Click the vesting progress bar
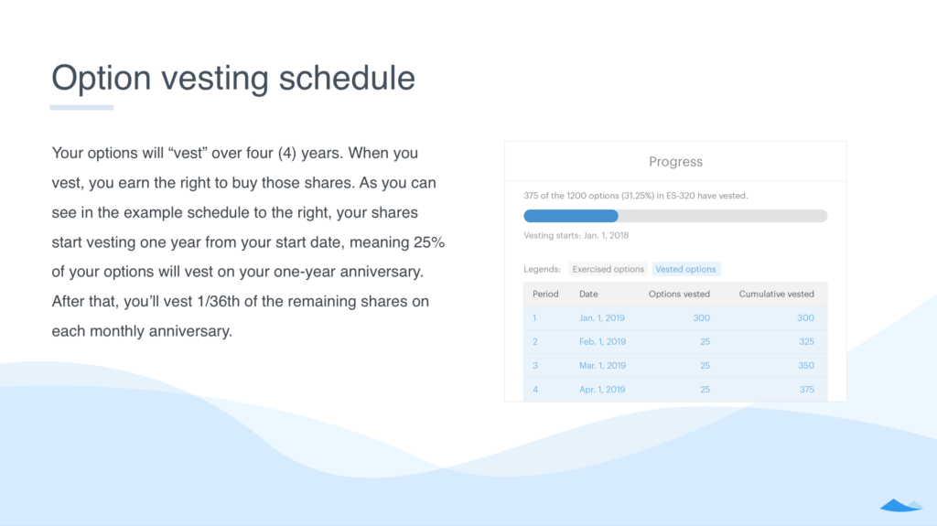This screenshot has height=526, width=937. tap(675, 216)
